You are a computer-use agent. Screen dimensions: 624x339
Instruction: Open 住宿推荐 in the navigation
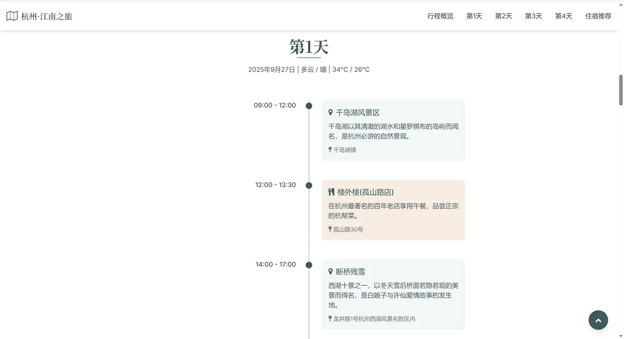coord(599,16)
